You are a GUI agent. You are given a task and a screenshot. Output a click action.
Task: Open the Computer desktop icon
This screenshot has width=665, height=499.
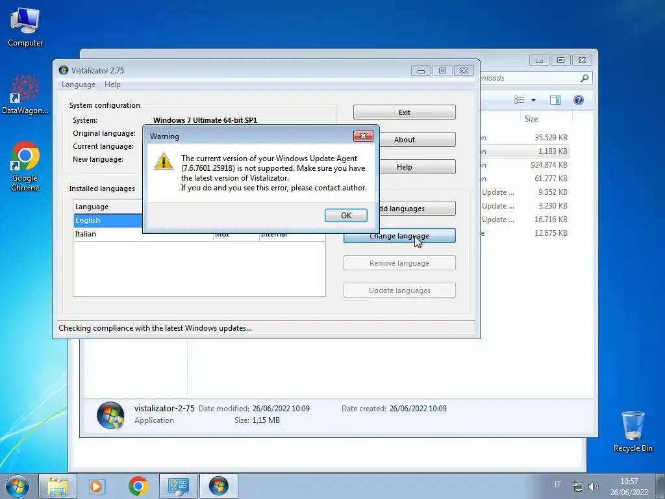click(25, 27)
